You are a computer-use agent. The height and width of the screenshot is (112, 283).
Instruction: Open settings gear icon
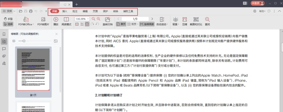pos(255,11)
